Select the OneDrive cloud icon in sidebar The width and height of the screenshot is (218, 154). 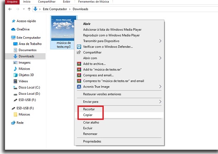(14, 29)
